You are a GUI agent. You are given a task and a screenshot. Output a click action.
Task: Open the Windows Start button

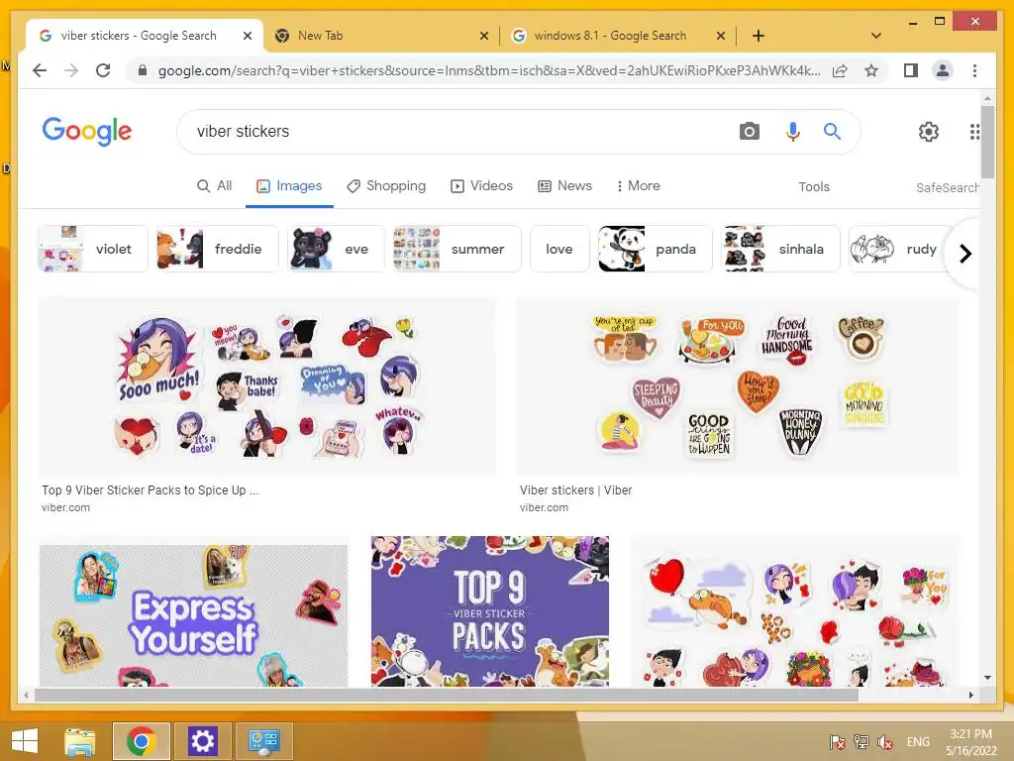[25, 741]
